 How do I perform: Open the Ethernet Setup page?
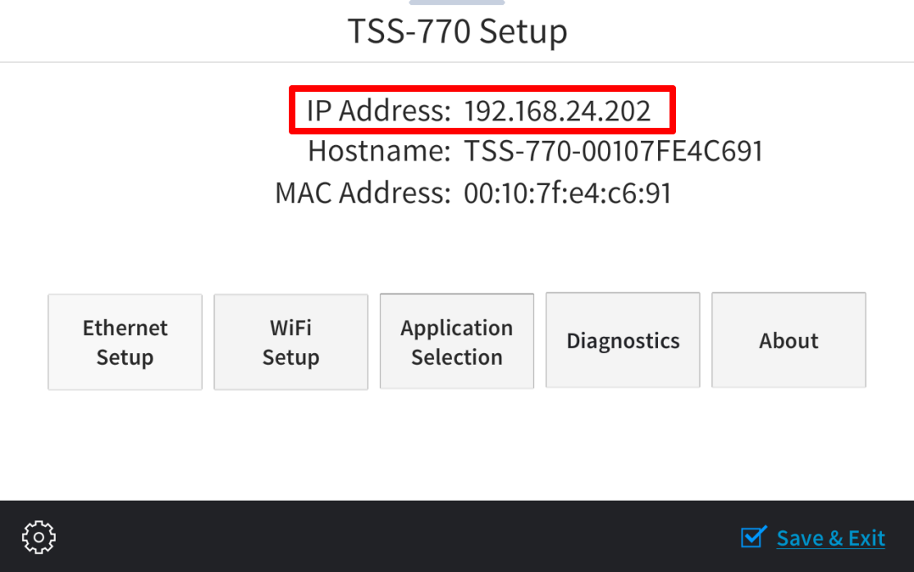pos(125,342)
